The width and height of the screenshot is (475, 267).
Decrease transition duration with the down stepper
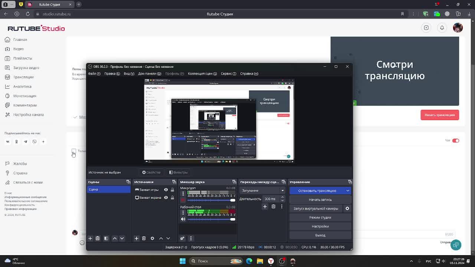click(x=282, y=201)
